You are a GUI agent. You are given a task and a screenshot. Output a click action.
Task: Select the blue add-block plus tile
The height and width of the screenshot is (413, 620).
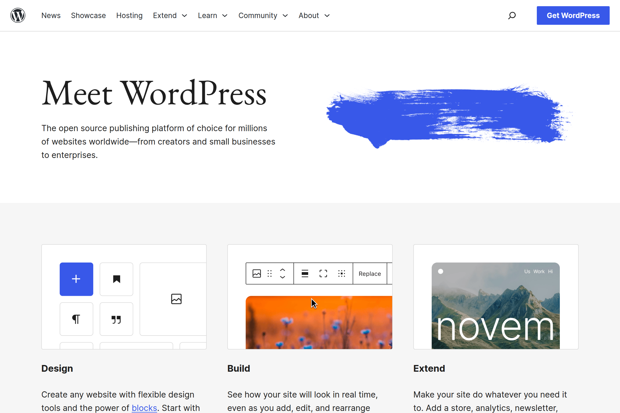click(76, 279)
